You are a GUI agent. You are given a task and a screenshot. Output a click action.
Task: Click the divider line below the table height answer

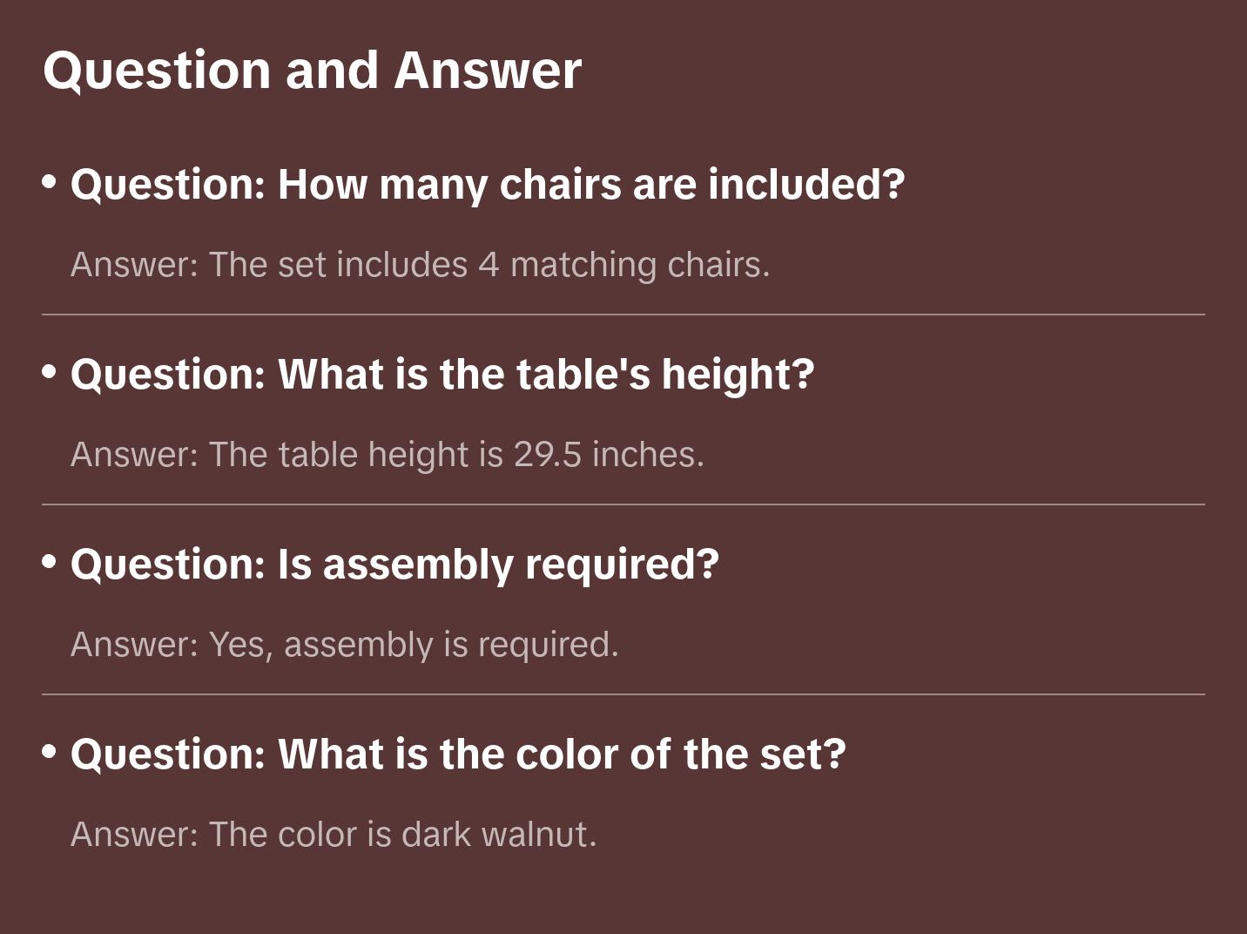click(x=623, y=504)
